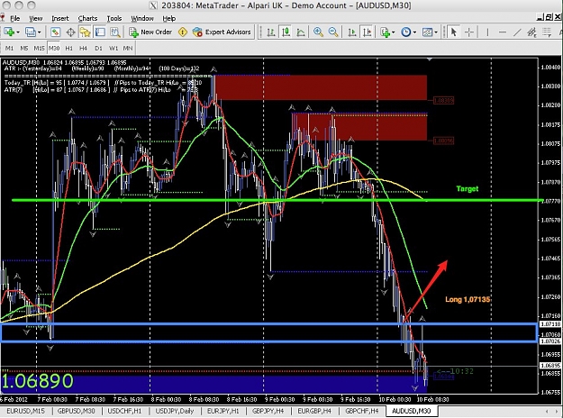Switch to the EURUSD,M15 chart tab
The image size is (563, 418).
coord(25,411)
